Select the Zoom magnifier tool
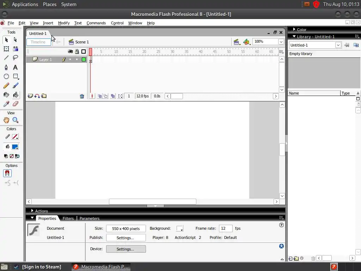This screenshot has height=271, width=361. click(x=16, y=120)
